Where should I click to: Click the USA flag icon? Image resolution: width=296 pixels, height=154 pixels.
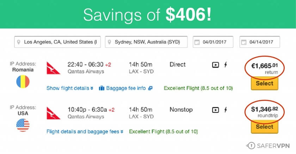tap(23, 125)
